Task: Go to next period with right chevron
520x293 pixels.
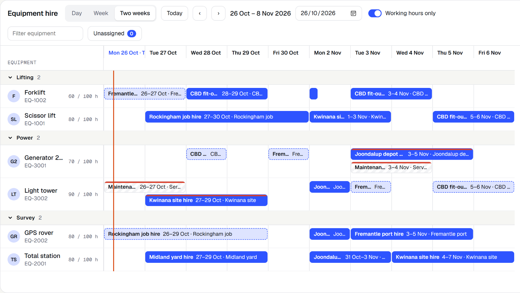Action: click(x=218, y=13)
